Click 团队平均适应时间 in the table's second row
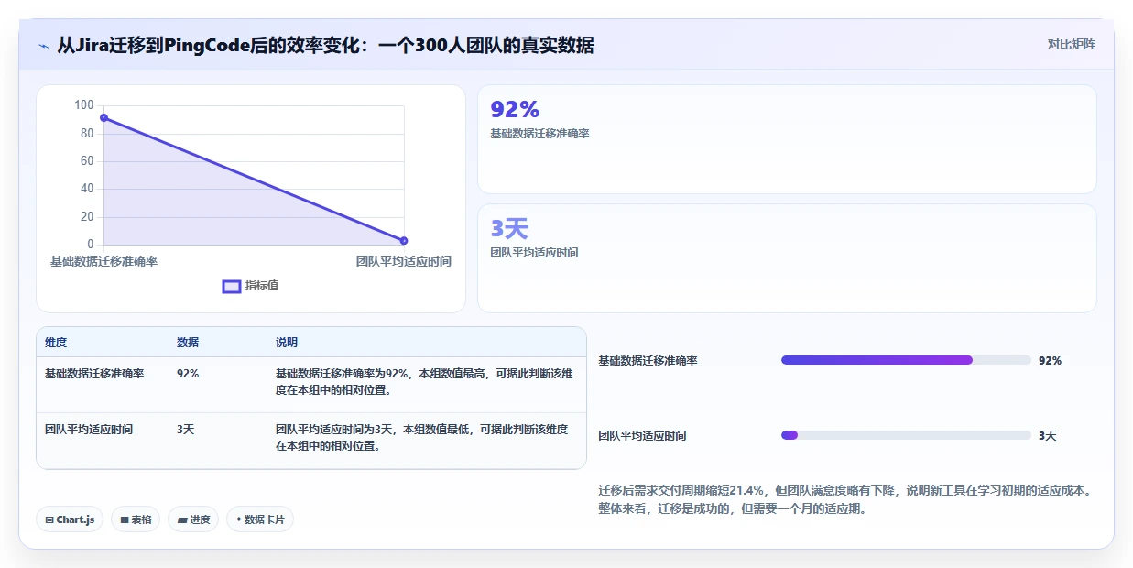Image resolution: width=1133 pixels, height=568 pixels. pos(89,429)
